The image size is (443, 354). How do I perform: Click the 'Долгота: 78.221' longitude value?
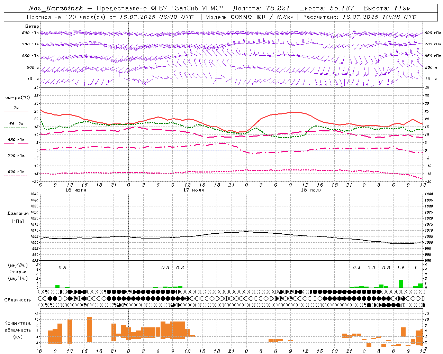pyautogui.click(x=261, y=8)
